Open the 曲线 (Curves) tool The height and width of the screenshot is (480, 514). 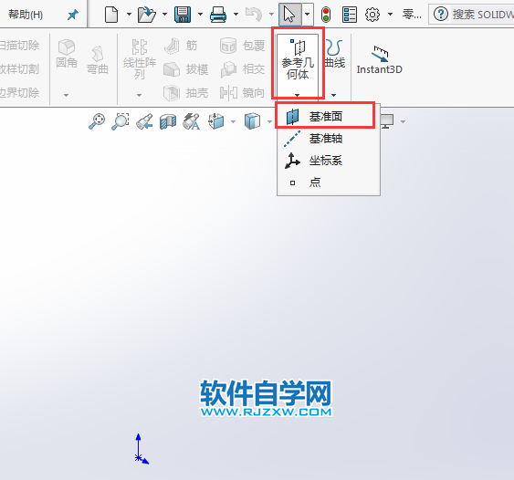coord(335,54)
